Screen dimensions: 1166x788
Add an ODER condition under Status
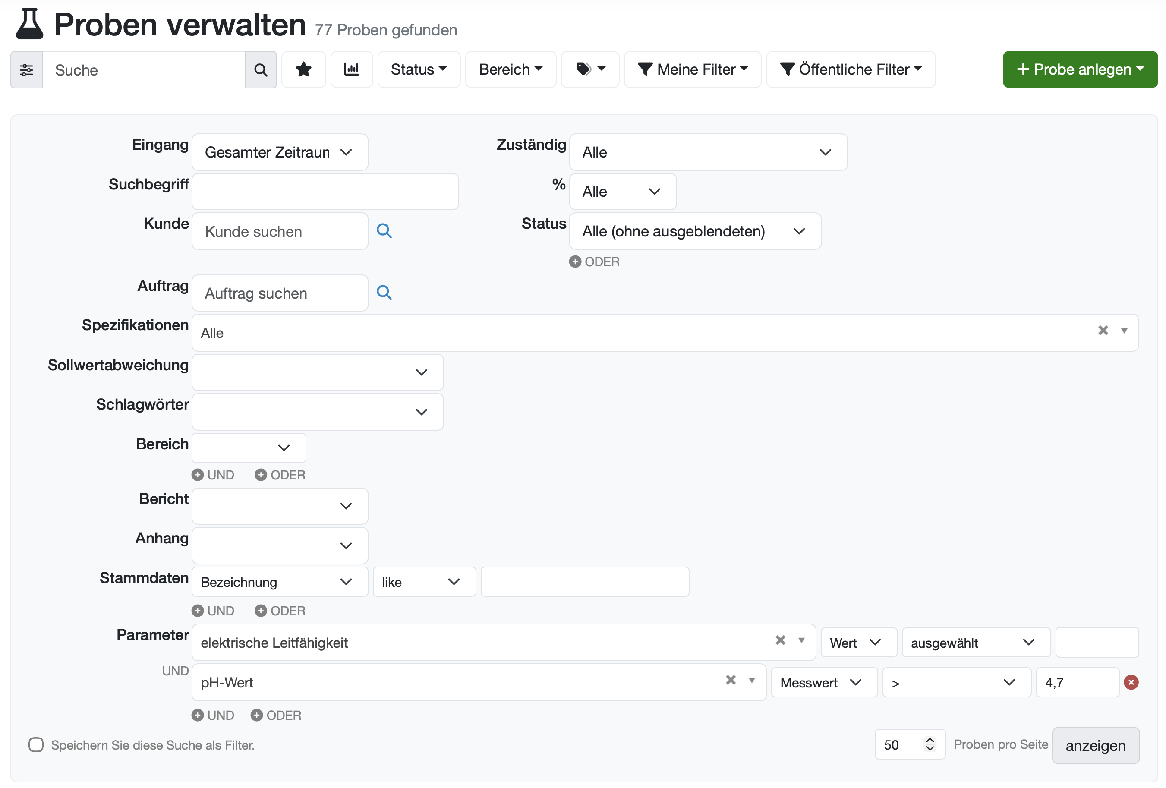pyautogui.click(x=594, y=262)
